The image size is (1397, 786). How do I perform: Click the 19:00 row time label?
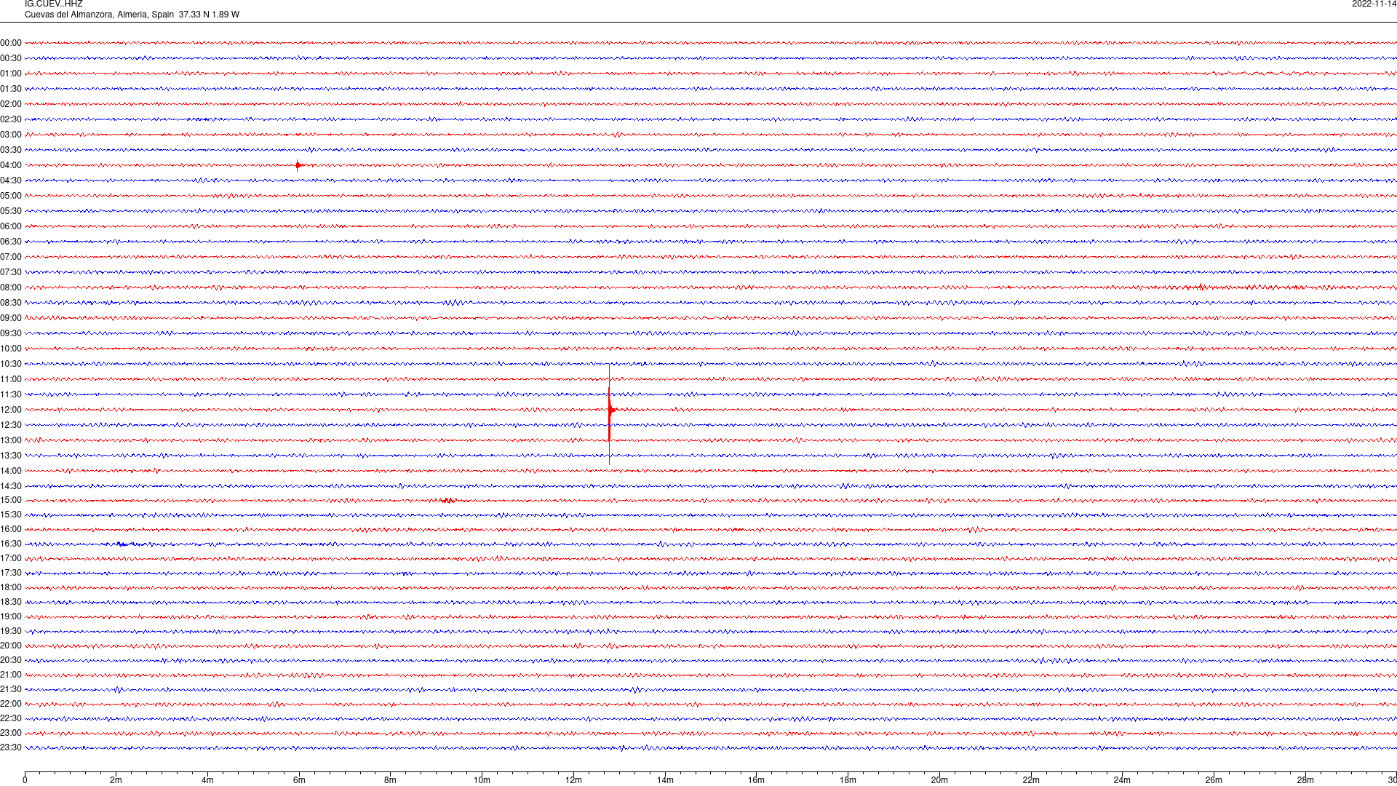tap(11, 616)
